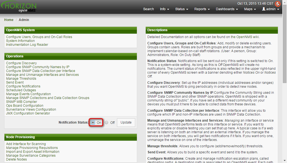Open Configure SNMP Data Collection per Interface

coord(40,71)
